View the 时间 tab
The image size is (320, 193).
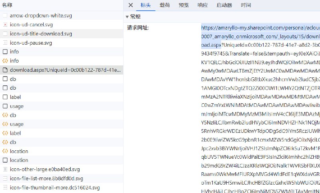(x=246, y=5)
